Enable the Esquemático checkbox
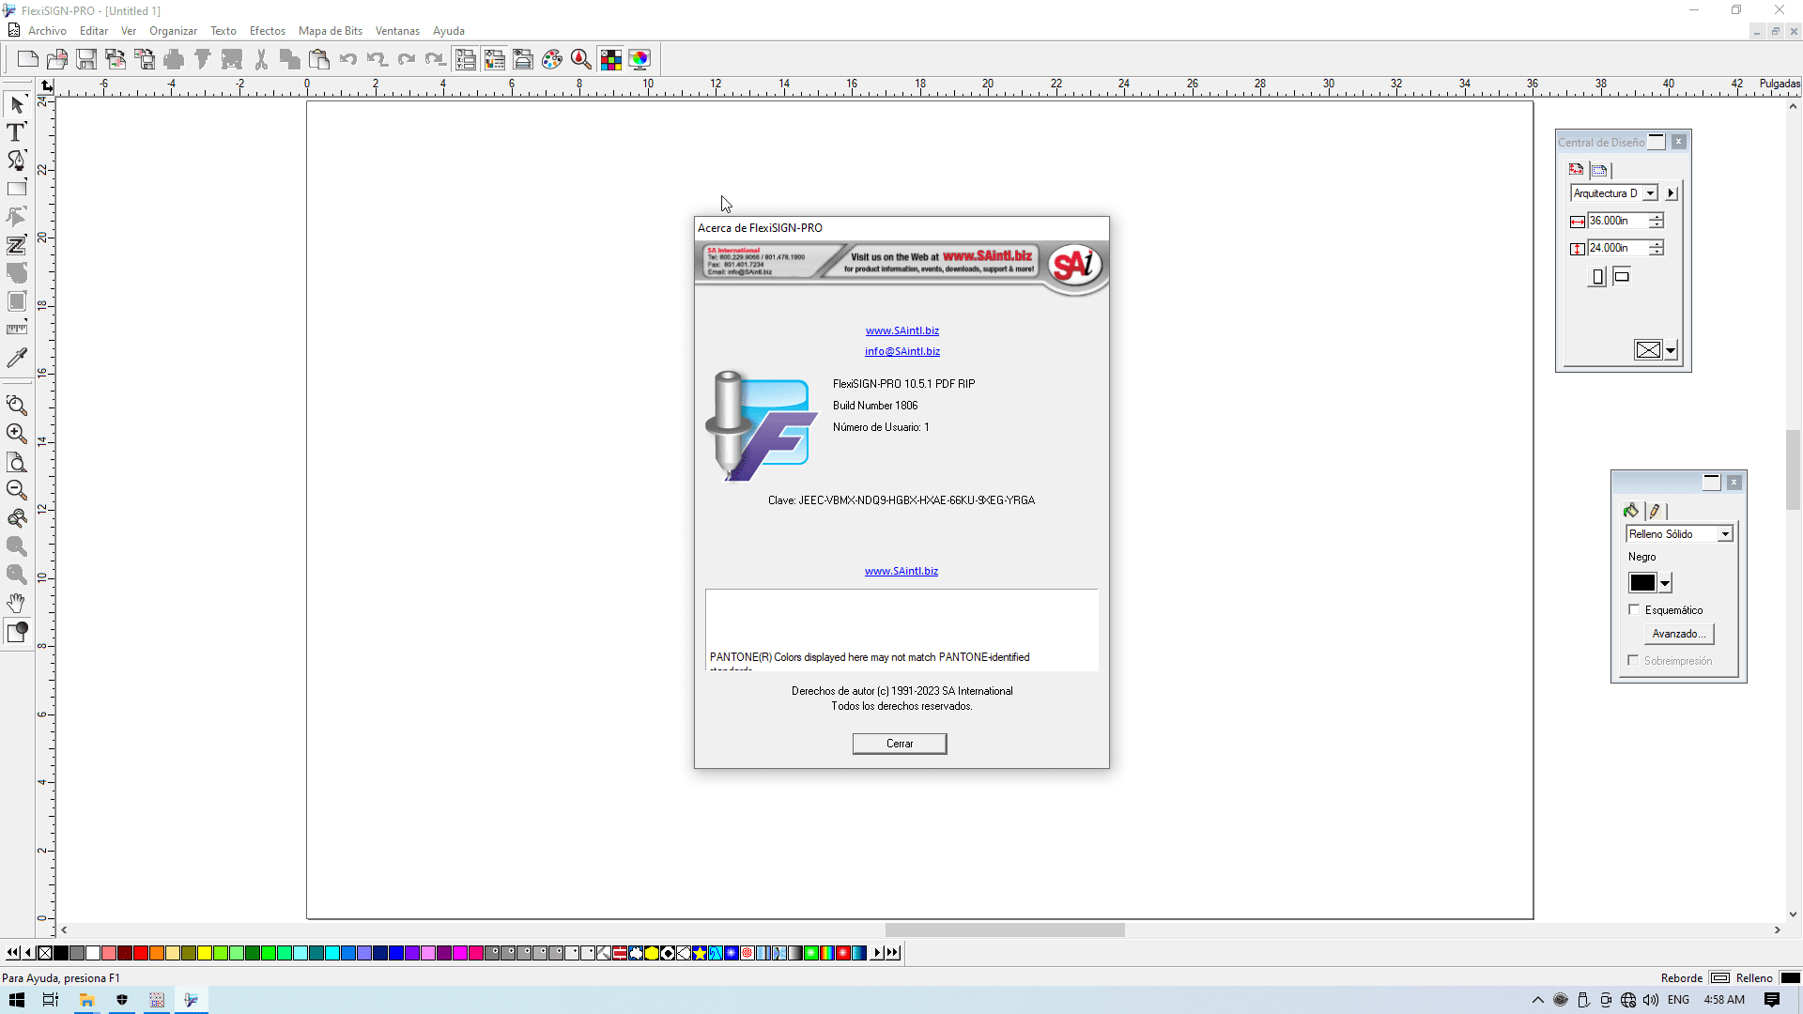The height and width of the screenshot is (1014, 1803). (1634, 610)
